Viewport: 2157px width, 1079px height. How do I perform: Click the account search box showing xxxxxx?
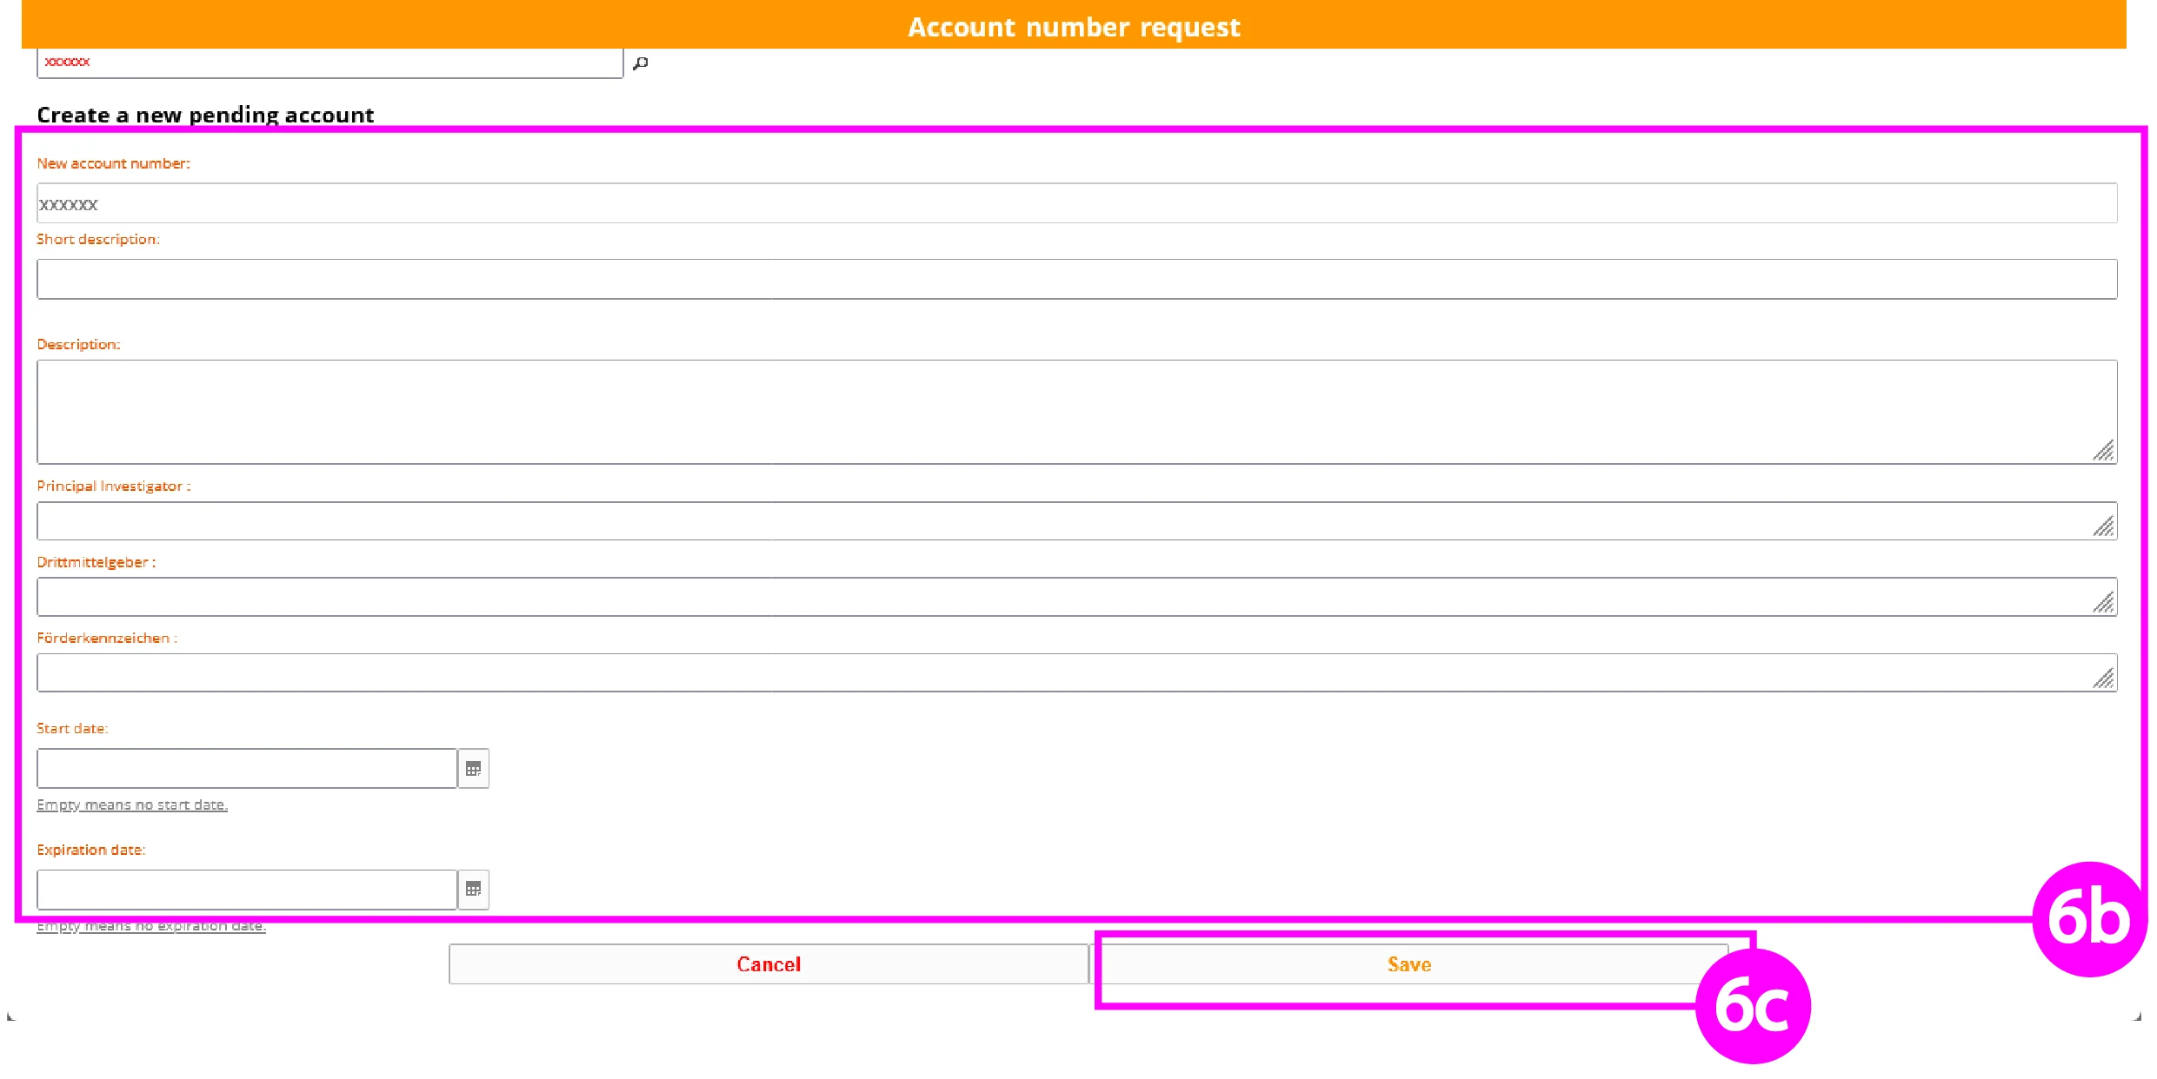coord(330,62)
